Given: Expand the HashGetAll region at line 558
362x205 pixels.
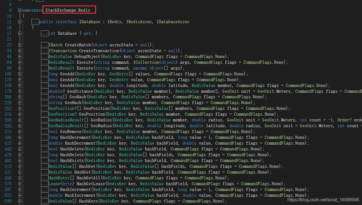Looking at the screenshot, I should coord(20,178).
